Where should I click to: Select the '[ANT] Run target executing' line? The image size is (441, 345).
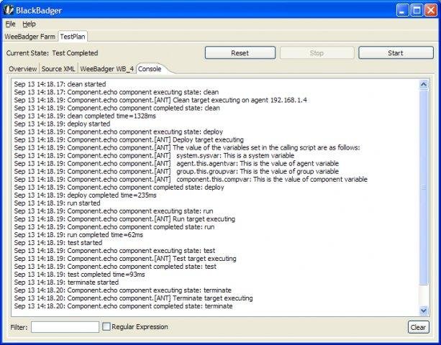pyautogui.click(x=124, y=218)
